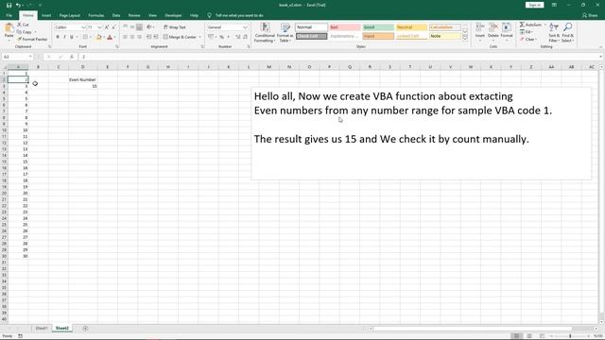Click the Name Box dropdown arrow

[30, 57]
